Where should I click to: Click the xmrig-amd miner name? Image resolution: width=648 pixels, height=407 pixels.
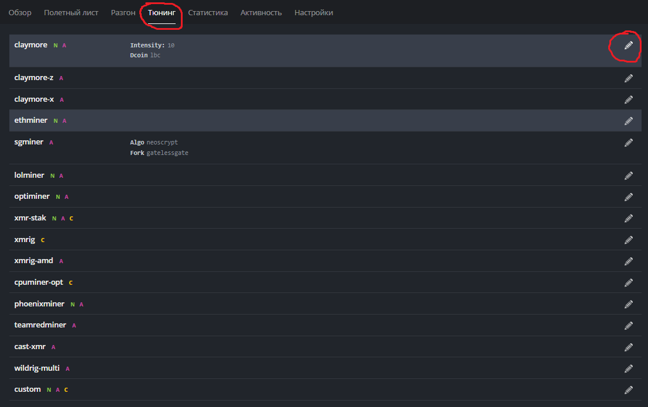(33, 260)
